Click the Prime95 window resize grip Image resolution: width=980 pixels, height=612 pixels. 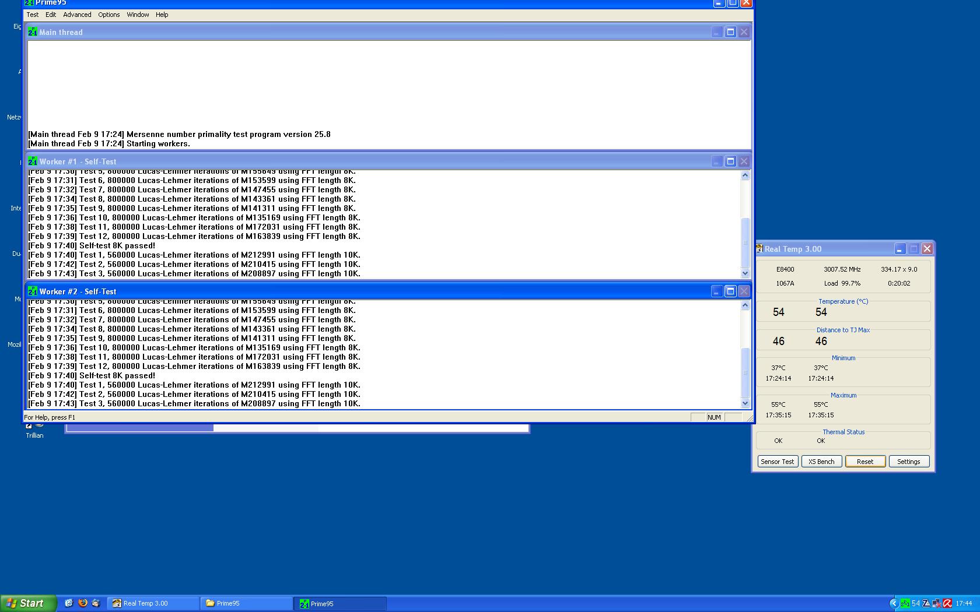tap(749, 418)
